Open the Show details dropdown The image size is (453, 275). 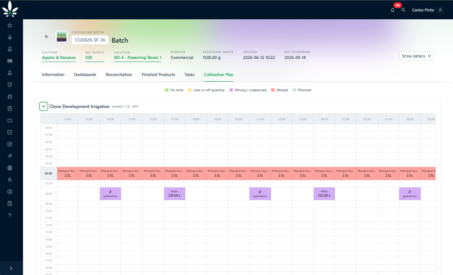pos(417,56)
